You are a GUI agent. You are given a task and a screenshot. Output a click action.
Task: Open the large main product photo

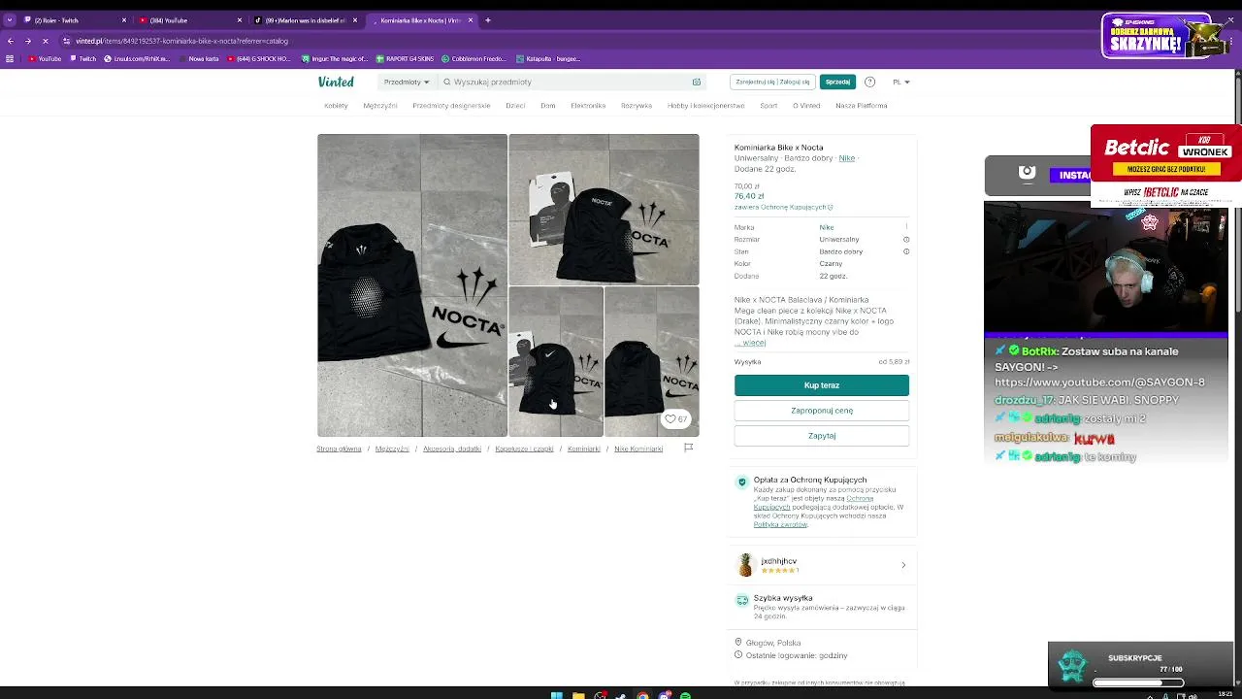(x=412, y=285)
